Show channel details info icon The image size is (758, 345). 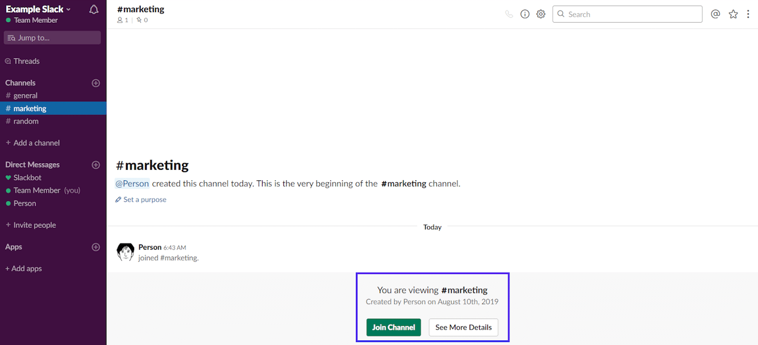coord(525,14)
